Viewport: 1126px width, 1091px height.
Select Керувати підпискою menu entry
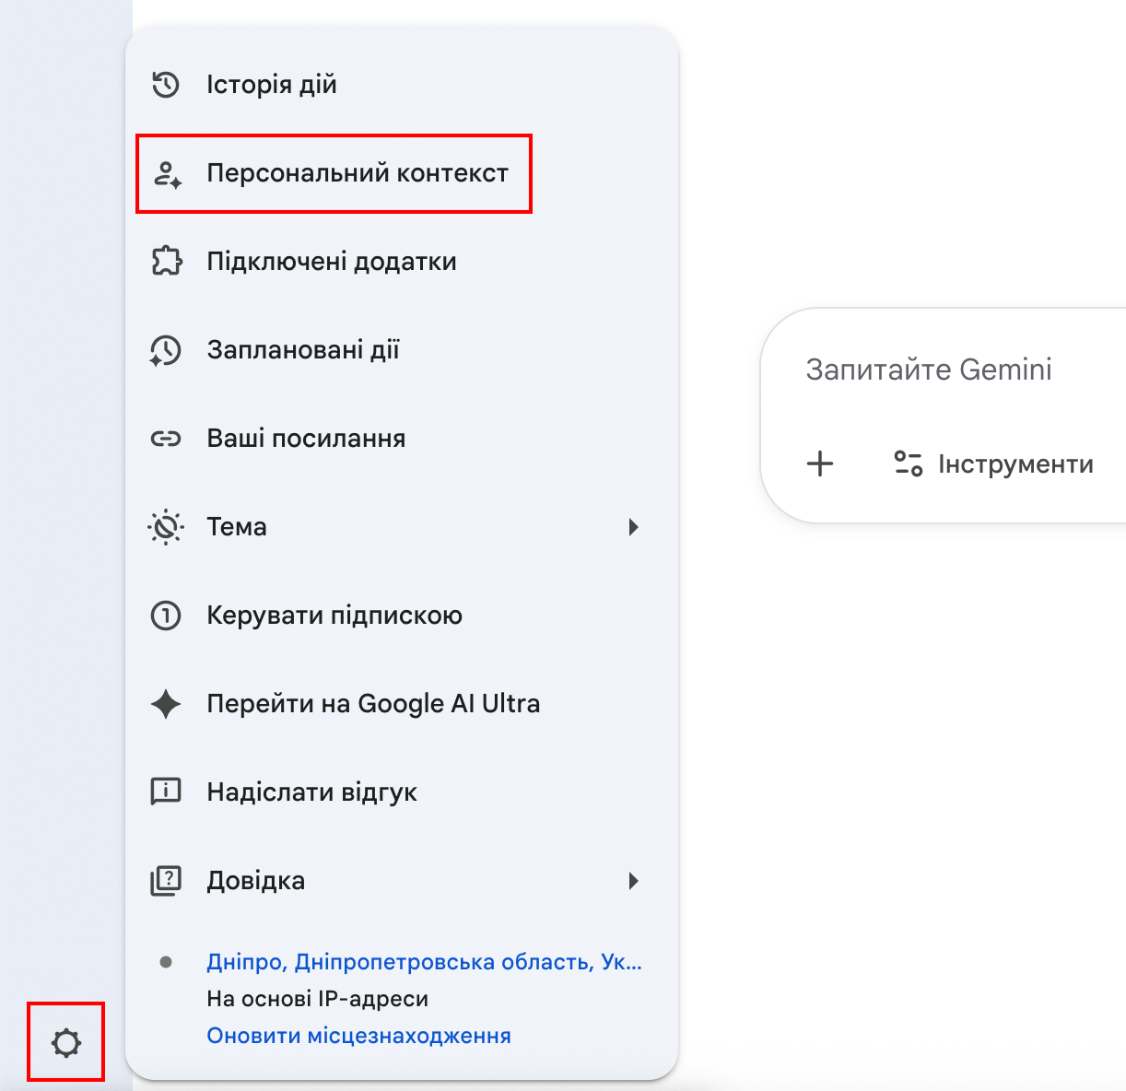(334, 616)
